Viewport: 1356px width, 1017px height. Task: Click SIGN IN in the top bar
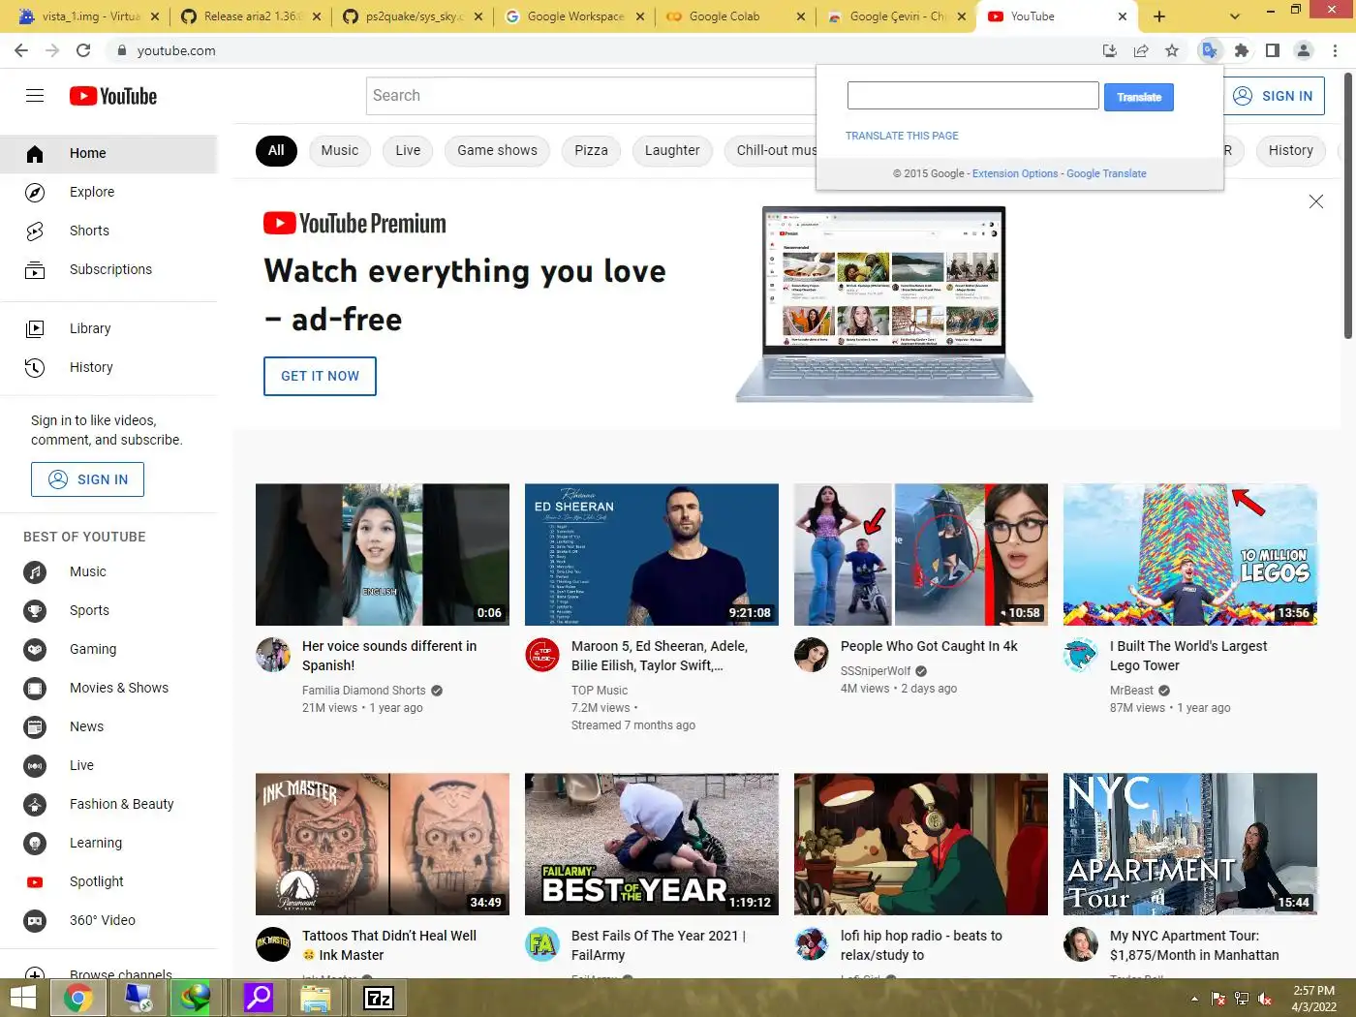(1273, 96)
